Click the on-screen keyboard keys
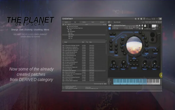 click(x=137, y=82)
